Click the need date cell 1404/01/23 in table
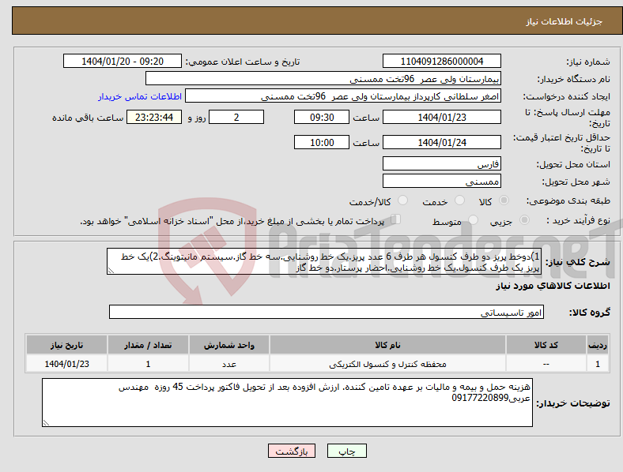The width and height of the screenshot is (623, 472). [66, 364]
